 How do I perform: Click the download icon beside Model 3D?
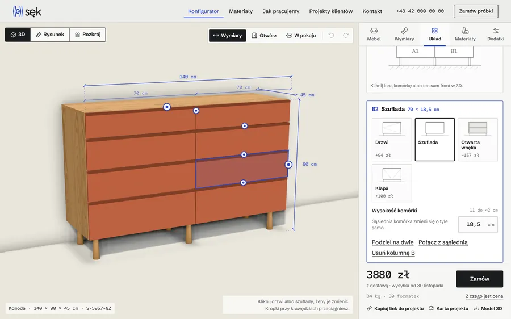tap(476, 309)
